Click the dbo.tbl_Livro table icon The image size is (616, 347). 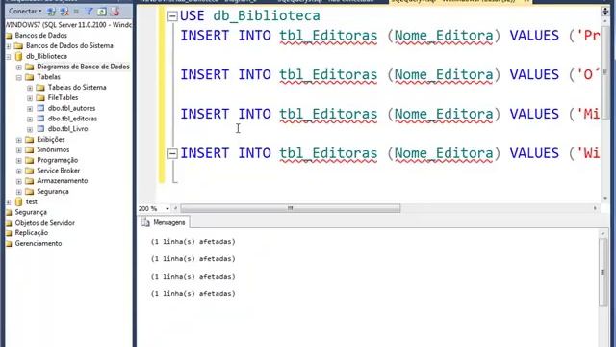point(40,128)
